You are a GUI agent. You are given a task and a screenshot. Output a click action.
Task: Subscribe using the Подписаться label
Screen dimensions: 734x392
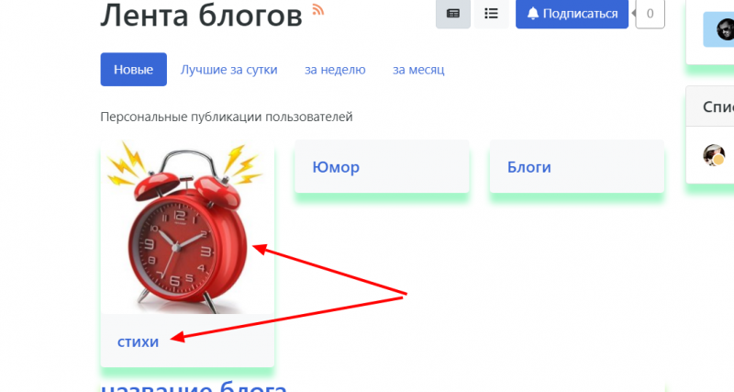[580, 14]
